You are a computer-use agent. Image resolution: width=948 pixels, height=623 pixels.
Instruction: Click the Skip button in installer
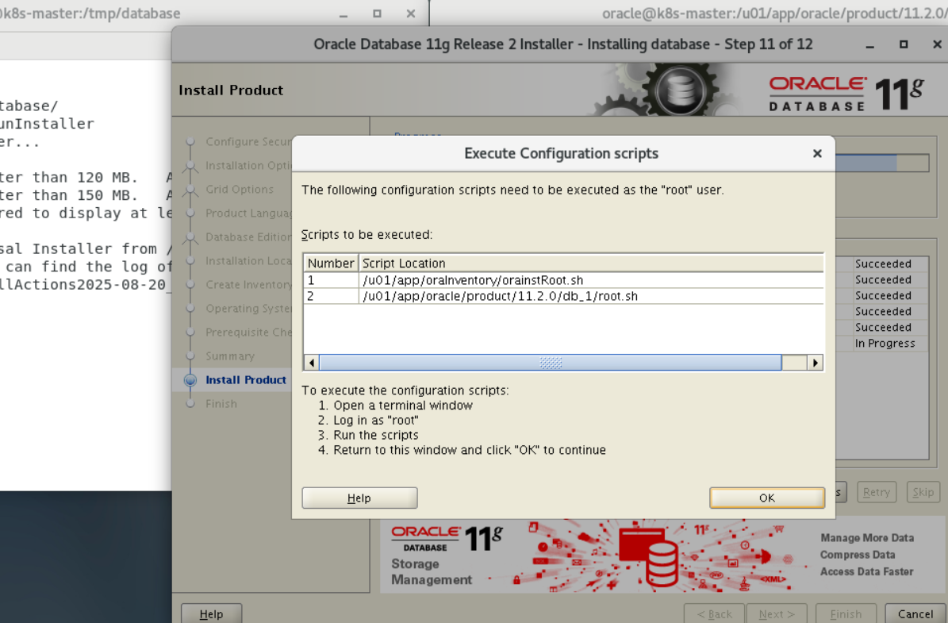(923, 492)
